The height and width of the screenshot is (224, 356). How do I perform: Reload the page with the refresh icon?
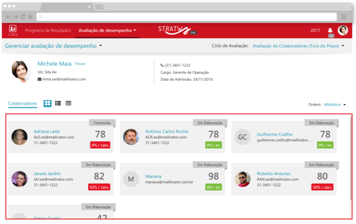click(23, 17)
